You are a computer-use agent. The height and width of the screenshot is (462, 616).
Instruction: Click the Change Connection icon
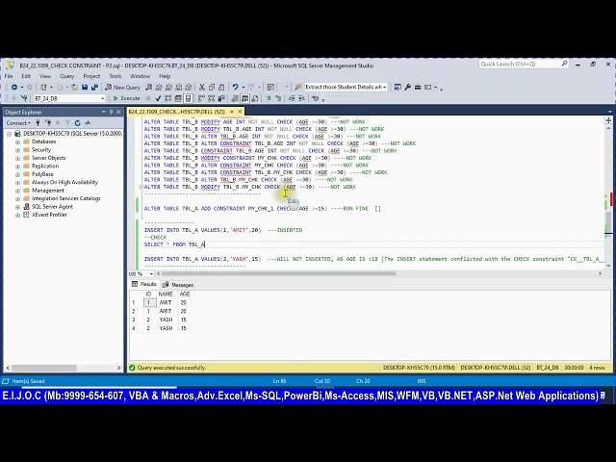[x=24, y=98]
